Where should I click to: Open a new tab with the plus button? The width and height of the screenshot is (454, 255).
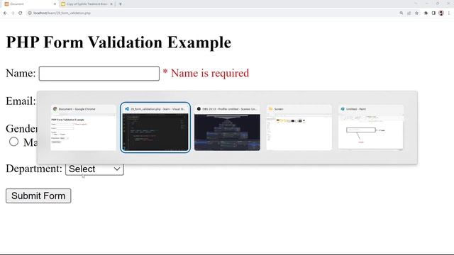point(120,4)
